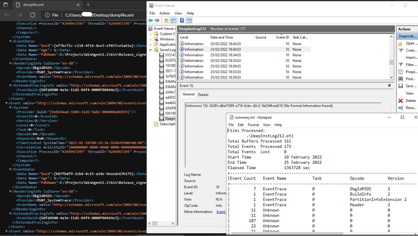Select saved log f26148 in the tree
This screenshot has height=236, width=418.
pyautogui.click(x=168, y=113)
